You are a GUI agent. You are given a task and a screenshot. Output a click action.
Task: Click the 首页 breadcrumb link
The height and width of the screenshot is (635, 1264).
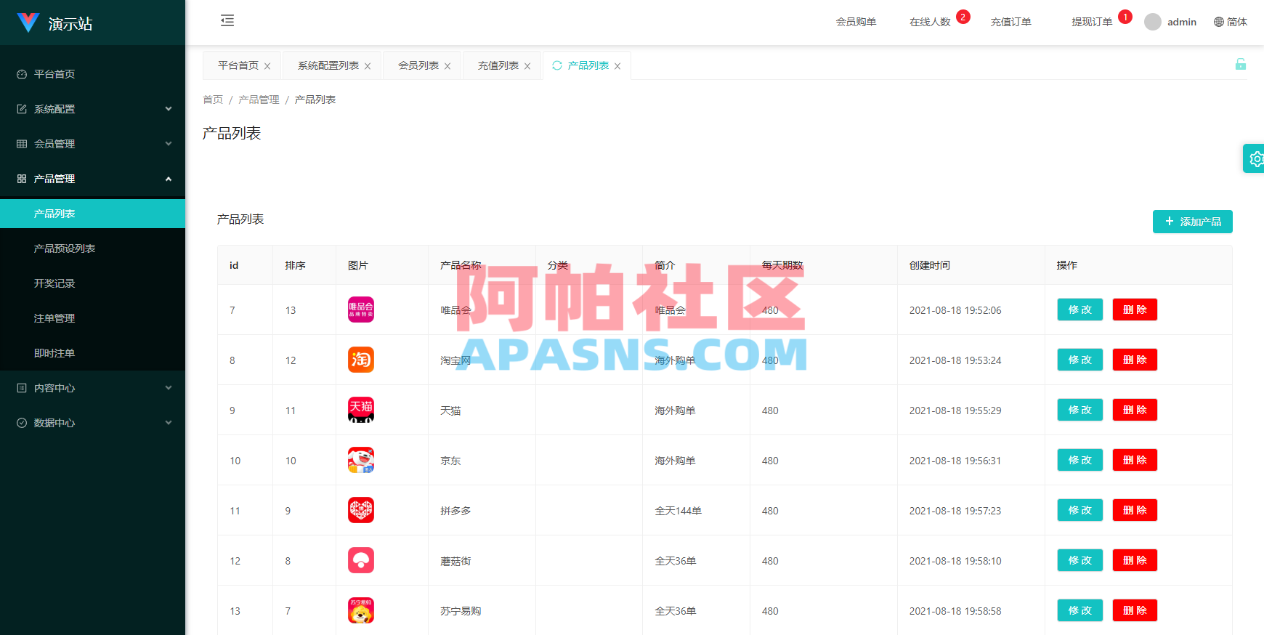[213, 100]
